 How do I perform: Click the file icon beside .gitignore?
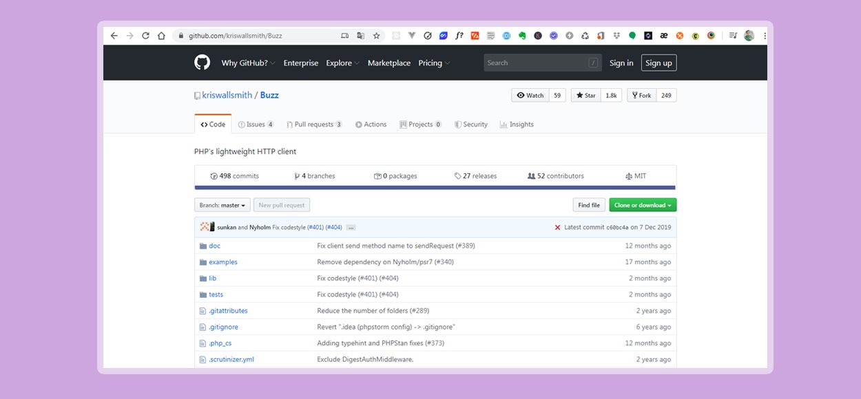tap(203, 327)
